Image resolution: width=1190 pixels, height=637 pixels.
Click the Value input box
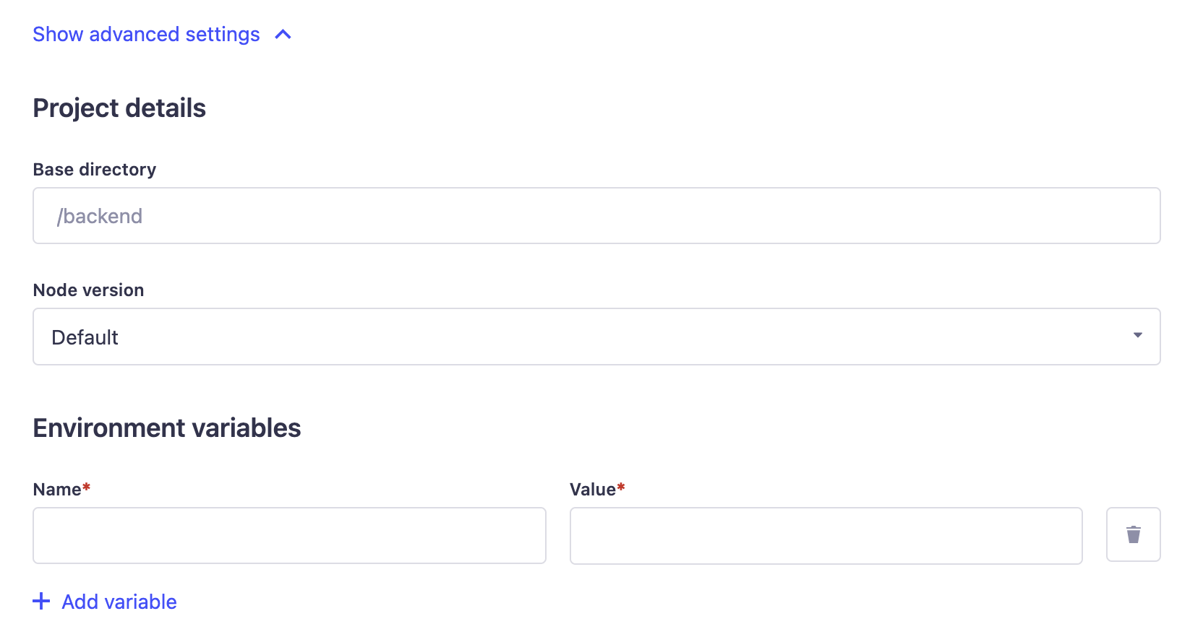click(x=824, y=535)
